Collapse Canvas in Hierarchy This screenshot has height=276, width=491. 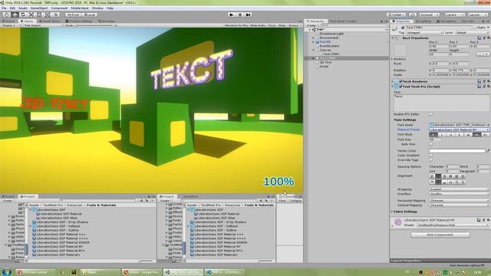pos(313,50)
